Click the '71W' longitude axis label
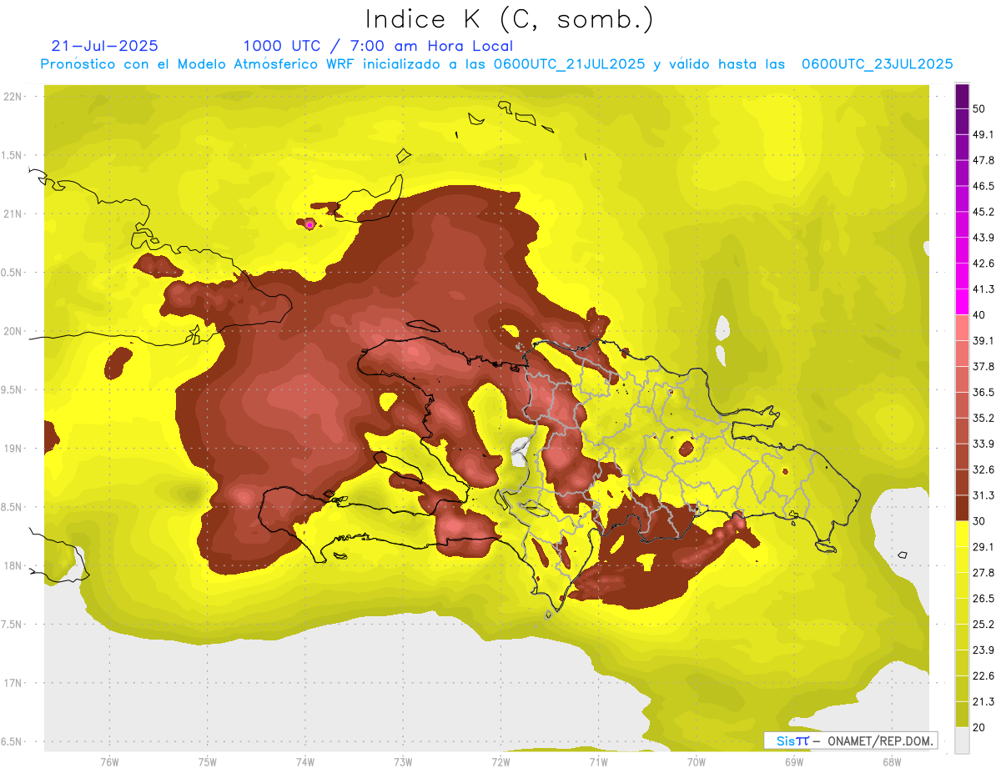The image size is (1001, 773). [x=598, y=762]
